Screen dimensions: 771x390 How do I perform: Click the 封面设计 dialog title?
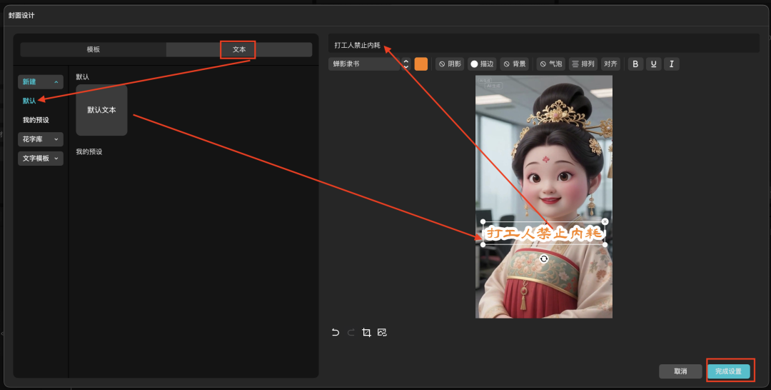(21, 15)
